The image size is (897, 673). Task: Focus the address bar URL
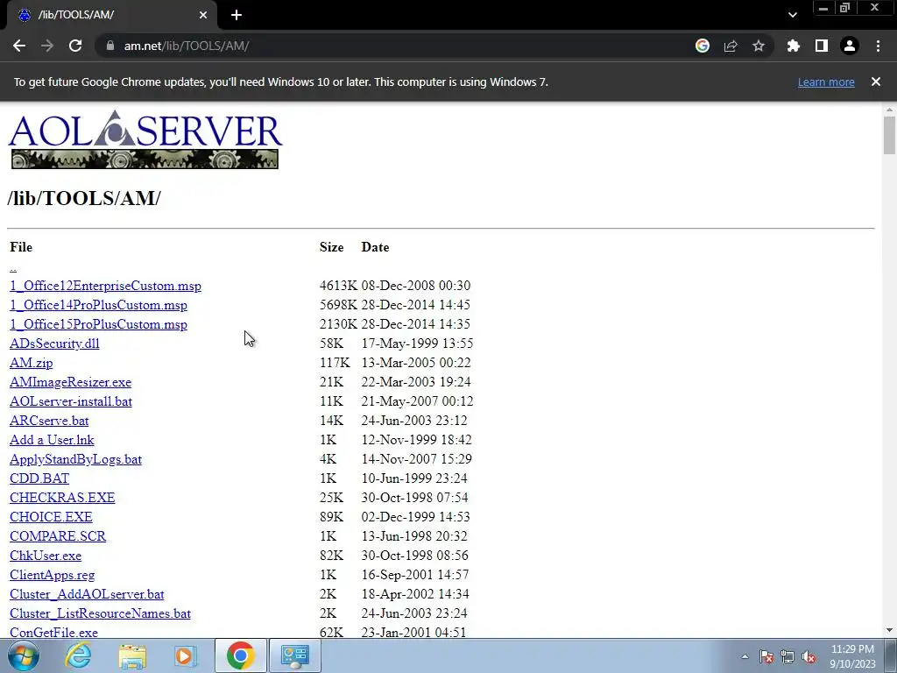pyautogui.click(x=187, y=46)
